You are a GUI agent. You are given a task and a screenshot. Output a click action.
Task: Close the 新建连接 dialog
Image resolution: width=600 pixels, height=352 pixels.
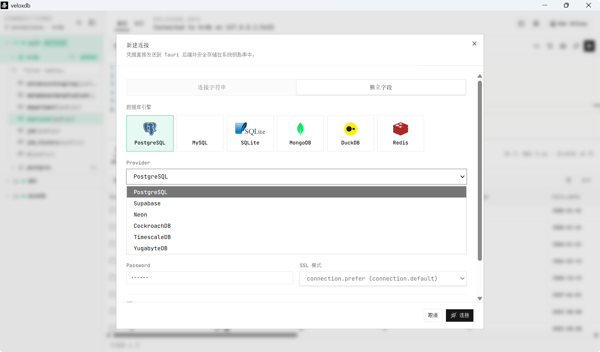(474, 44)
